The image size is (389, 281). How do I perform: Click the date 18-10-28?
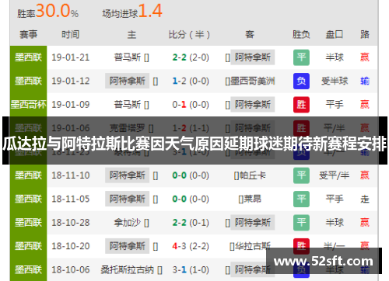coord(71,223)
